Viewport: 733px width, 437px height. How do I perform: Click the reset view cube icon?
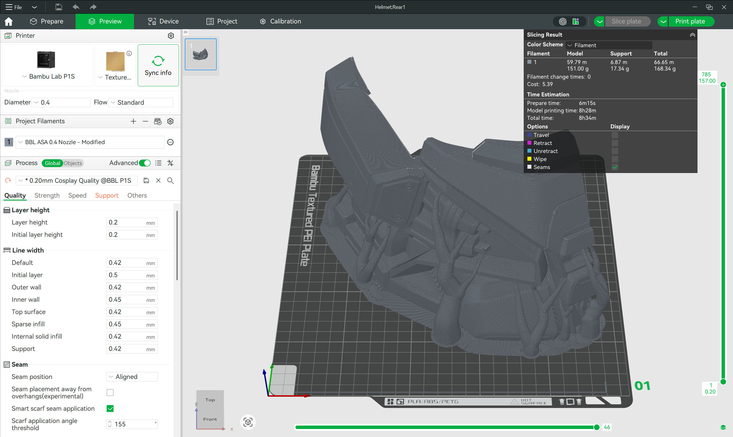pyautogui.click(x=248, y=422)
